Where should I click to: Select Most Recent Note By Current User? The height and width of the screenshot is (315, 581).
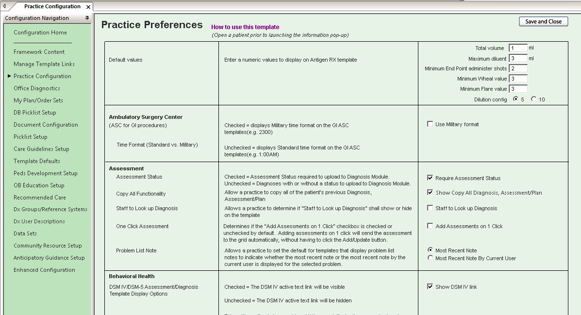[430, 258]
